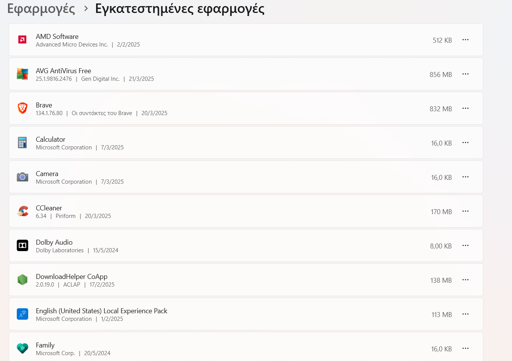Click Οι συντάκτες του Brave text
Screen dimensions: 512x362
tap(102, 113)
